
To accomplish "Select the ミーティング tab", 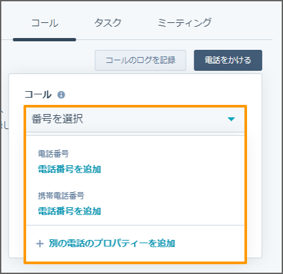I will click(x=184, y=23).
